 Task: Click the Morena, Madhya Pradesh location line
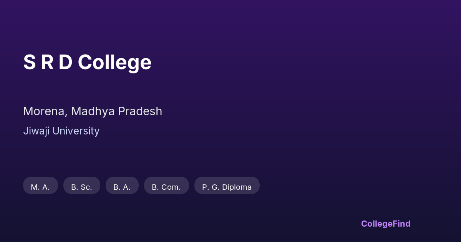[93, 111]
